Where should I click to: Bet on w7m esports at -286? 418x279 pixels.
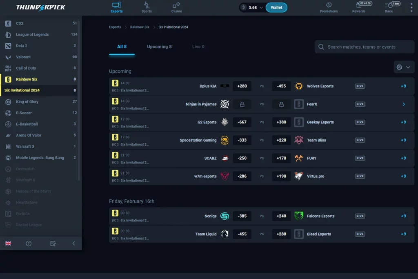click(x=242, y=176)
